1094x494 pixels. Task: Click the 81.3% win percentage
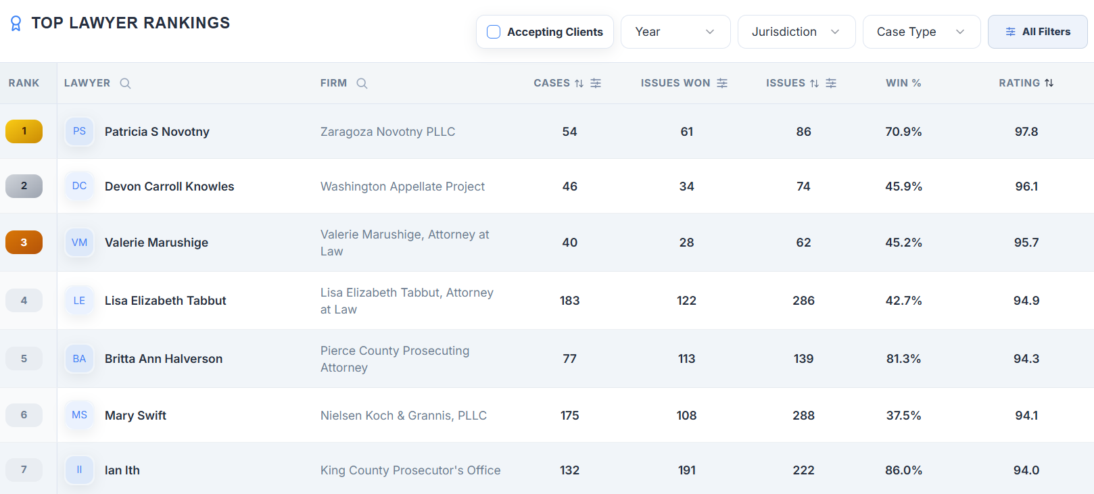pyautogui.click(x=903, y=359)
